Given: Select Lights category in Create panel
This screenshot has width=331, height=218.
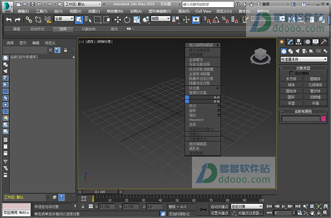Looking at the screenshot, I should click(x=297, y=51).
